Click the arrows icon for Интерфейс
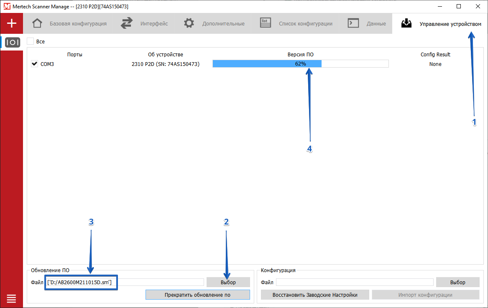Image resolution: width=488 pixels, height=308 pixels. click(x=127, y=23)
